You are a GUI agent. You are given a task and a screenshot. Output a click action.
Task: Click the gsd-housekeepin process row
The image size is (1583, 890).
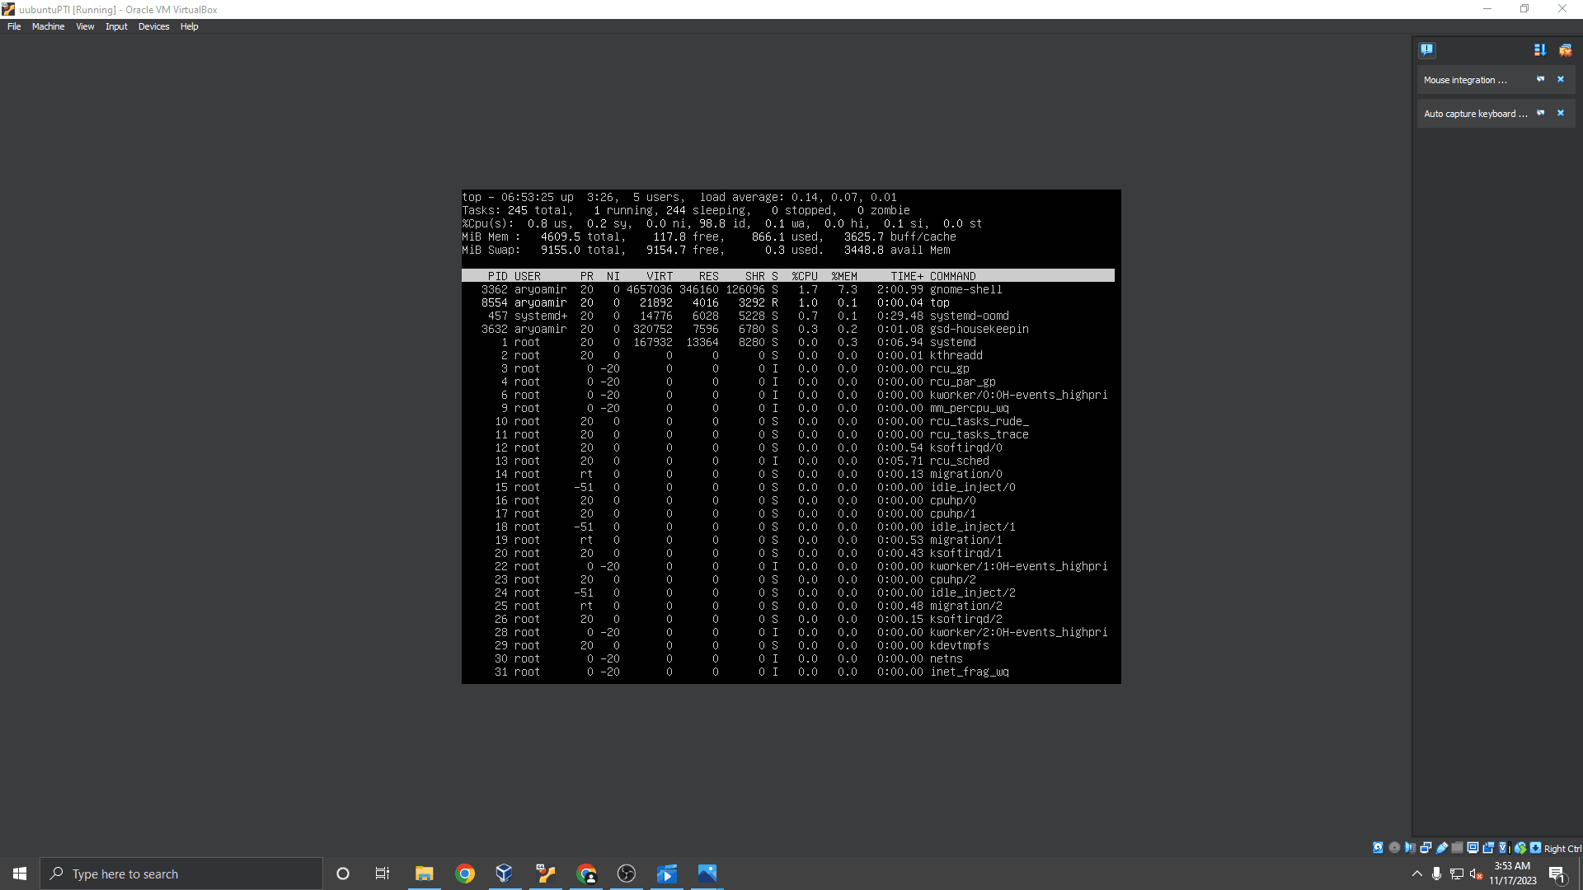tap(788, 329)
